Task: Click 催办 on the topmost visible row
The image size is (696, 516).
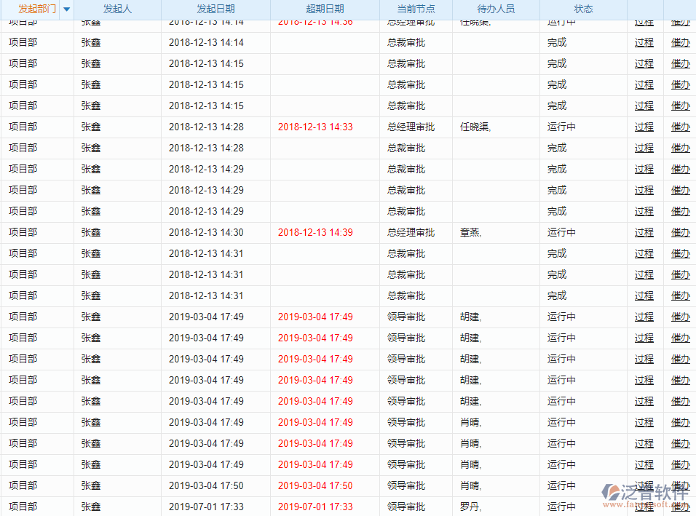Action: [x=680, y=21]
